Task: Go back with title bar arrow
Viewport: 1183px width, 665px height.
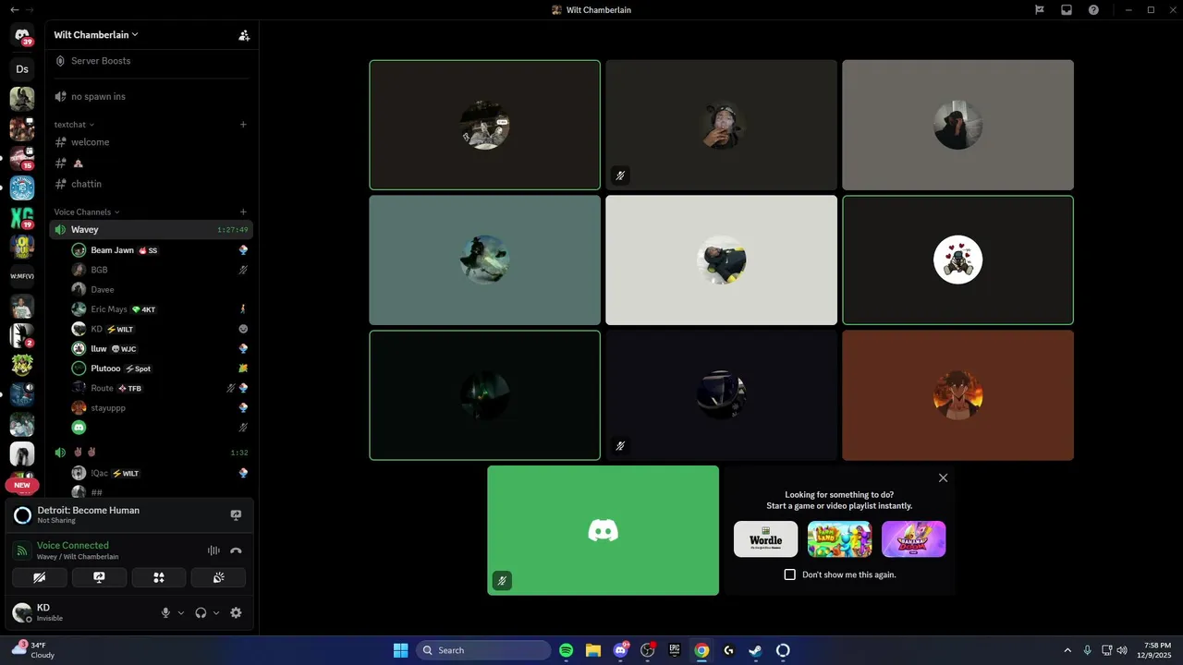Action: pos(14,10)
